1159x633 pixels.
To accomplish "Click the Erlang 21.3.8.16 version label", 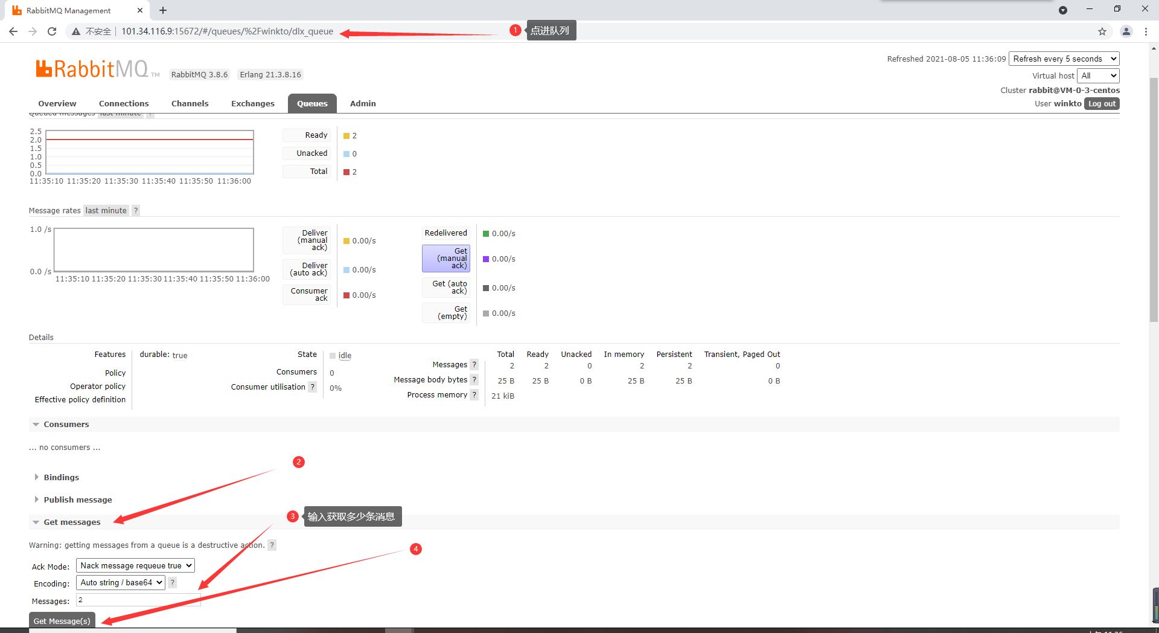I will [270, 75].
